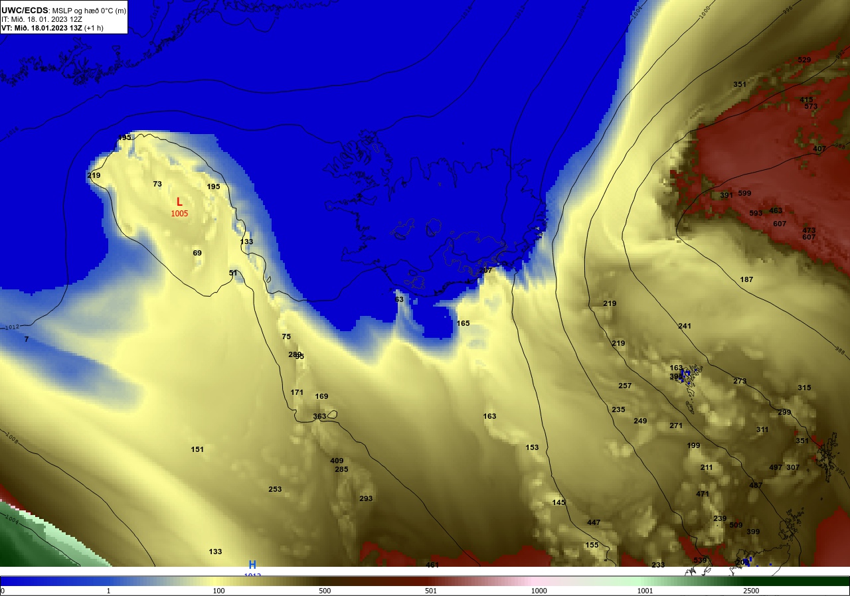Click the height value 487

756,486
